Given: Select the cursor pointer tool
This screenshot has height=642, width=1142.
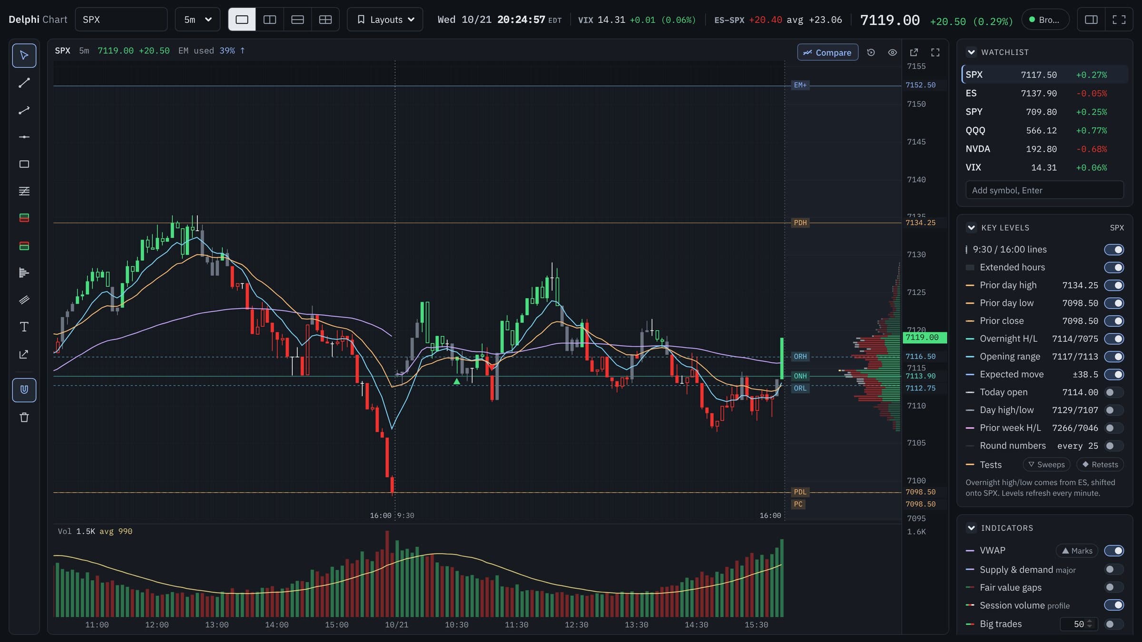Looking at the screenshot, I should point(24,56).
